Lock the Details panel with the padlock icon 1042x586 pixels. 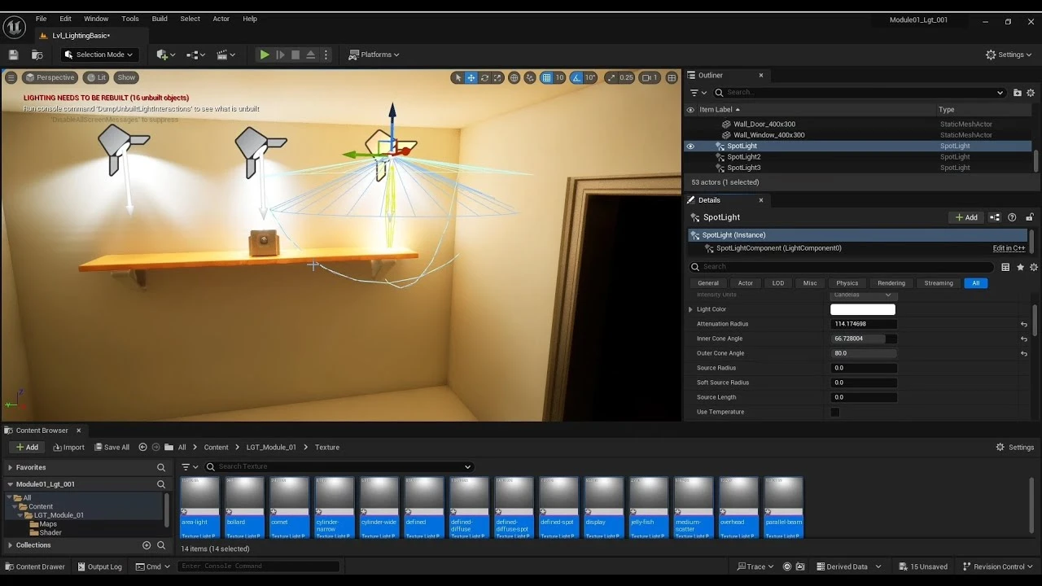coord(1030,217)
